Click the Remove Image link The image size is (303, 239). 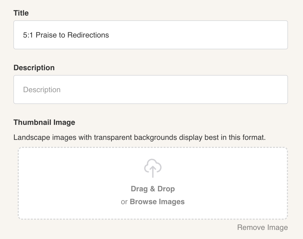tap(262, 227)
